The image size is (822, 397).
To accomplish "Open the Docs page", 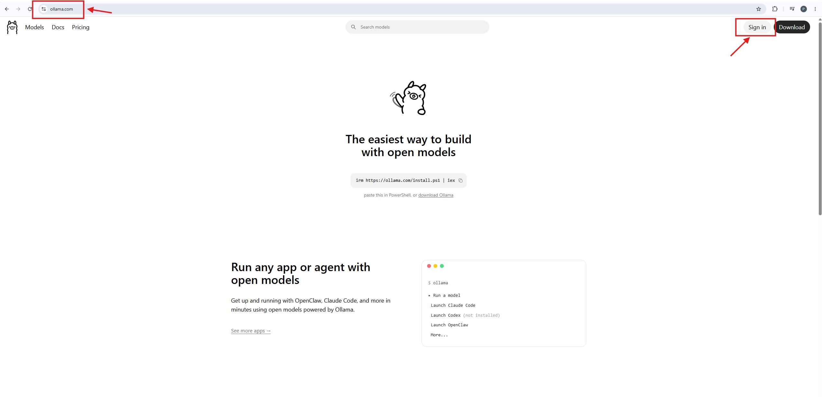I will [58, 27].
